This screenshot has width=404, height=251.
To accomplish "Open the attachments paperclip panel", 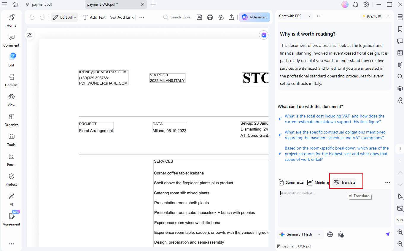I will coord(400,65).
